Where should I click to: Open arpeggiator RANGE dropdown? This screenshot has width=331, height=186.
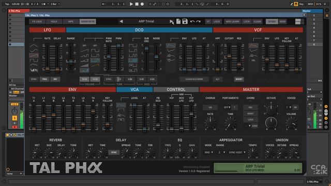point(221,152)
